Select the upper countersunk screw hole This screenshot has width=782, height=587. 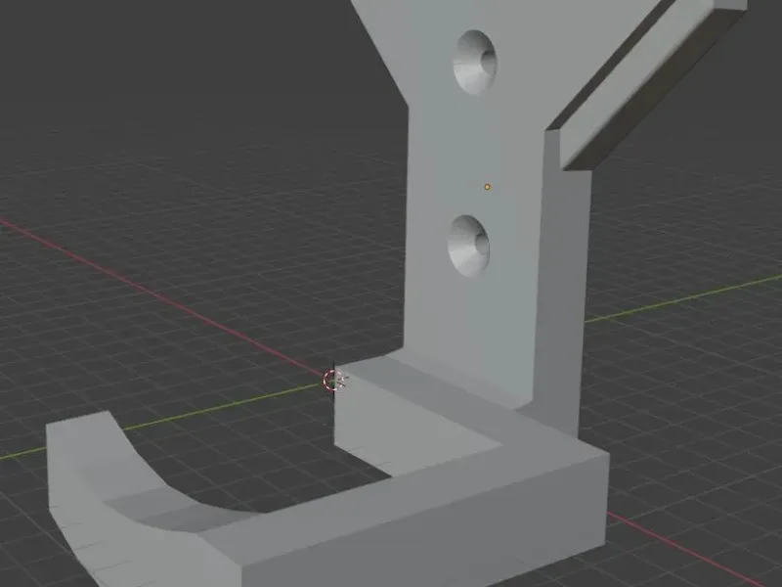click(475, 63)
